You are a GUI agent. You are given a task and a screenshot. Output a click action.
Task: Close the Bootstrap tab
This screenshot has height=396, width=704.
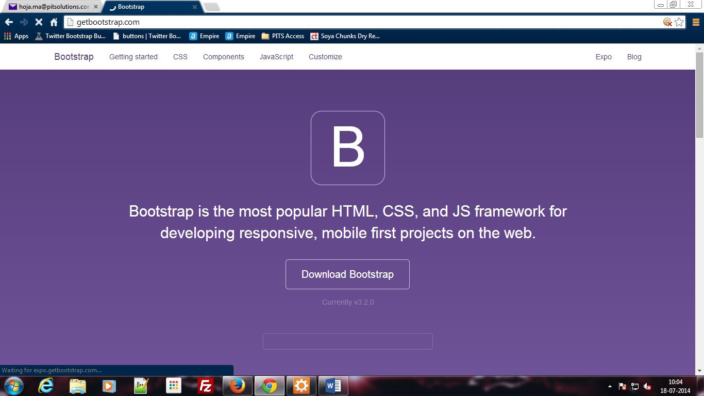tap(195, 7)
